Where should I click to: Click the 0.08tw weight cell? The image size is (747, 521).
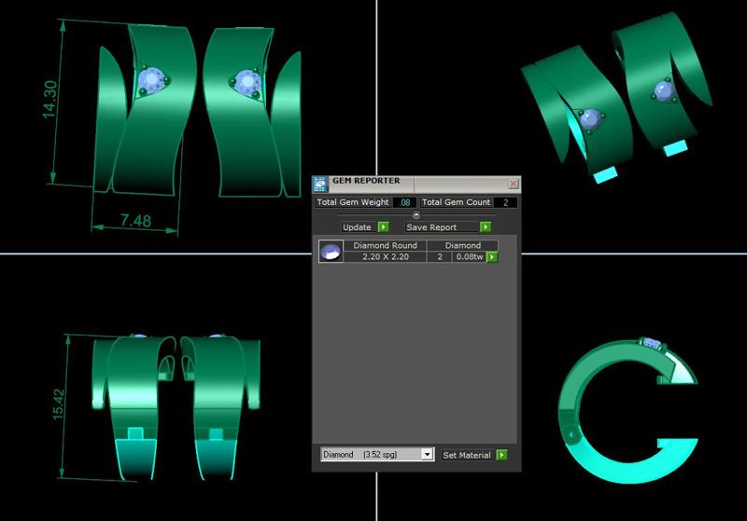[x=470, y=256]
